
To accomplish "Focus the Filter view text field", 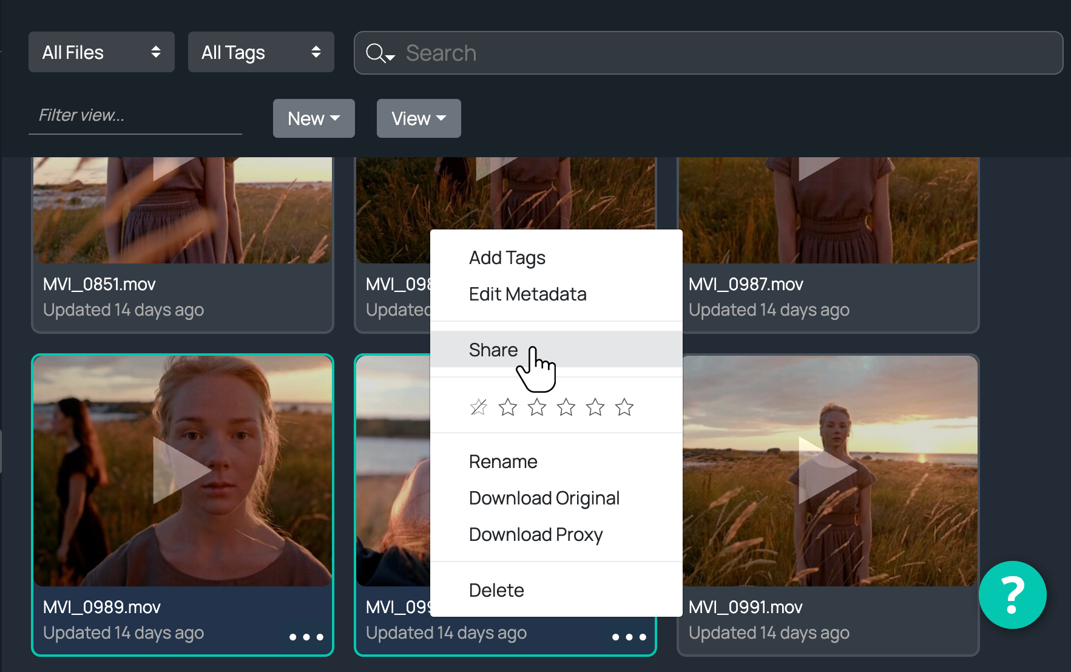I will (135, 115).
